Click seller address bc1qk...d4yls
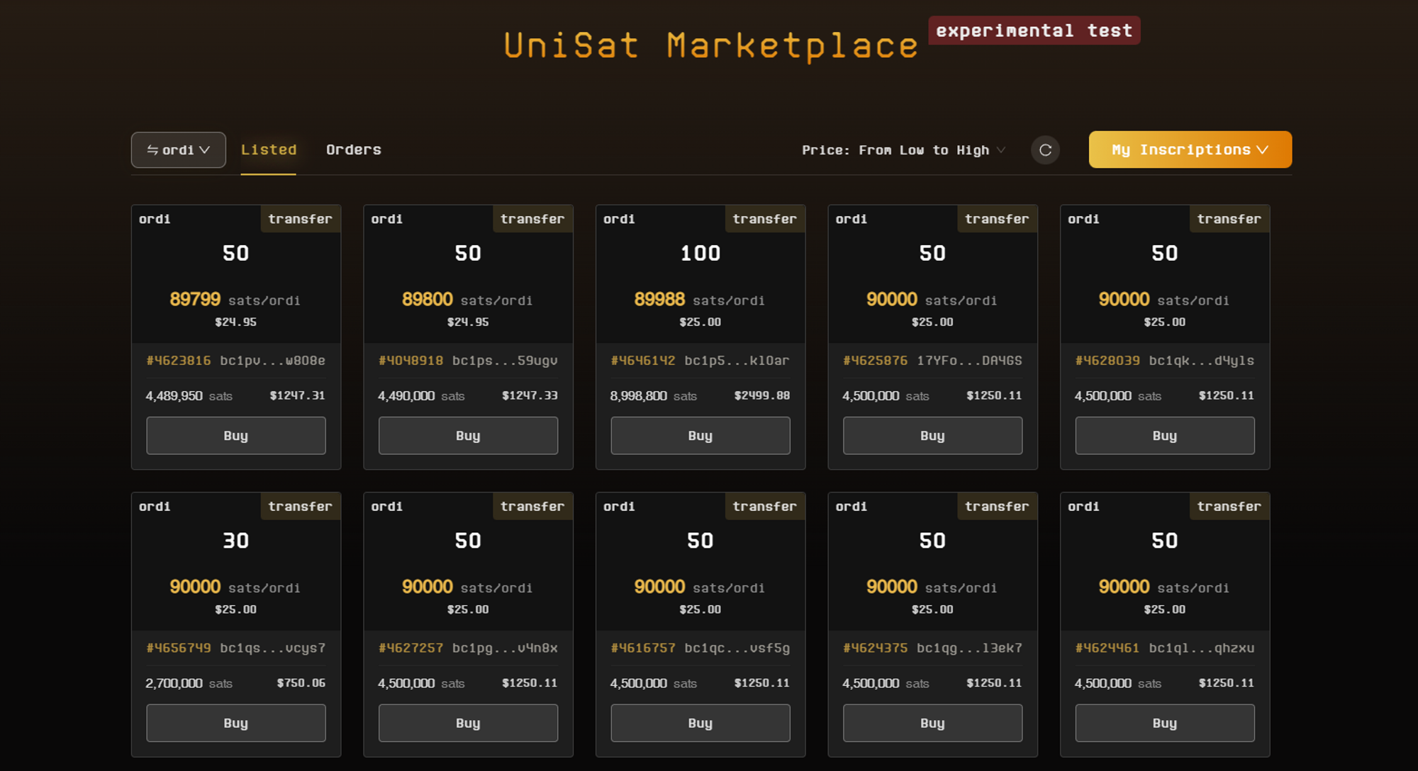Screen dimensions: 1418x771 click(1201, 361)
